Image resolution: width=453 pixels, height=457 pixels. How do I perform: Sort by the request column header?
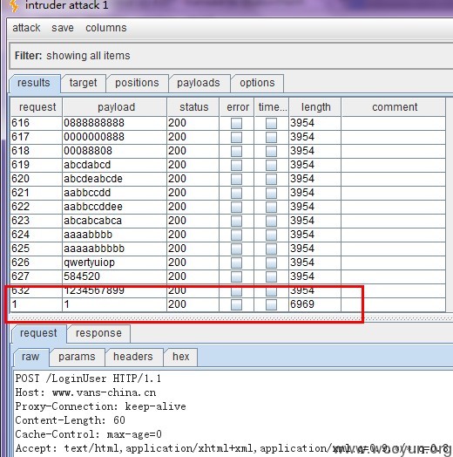(x=37, y=107)
